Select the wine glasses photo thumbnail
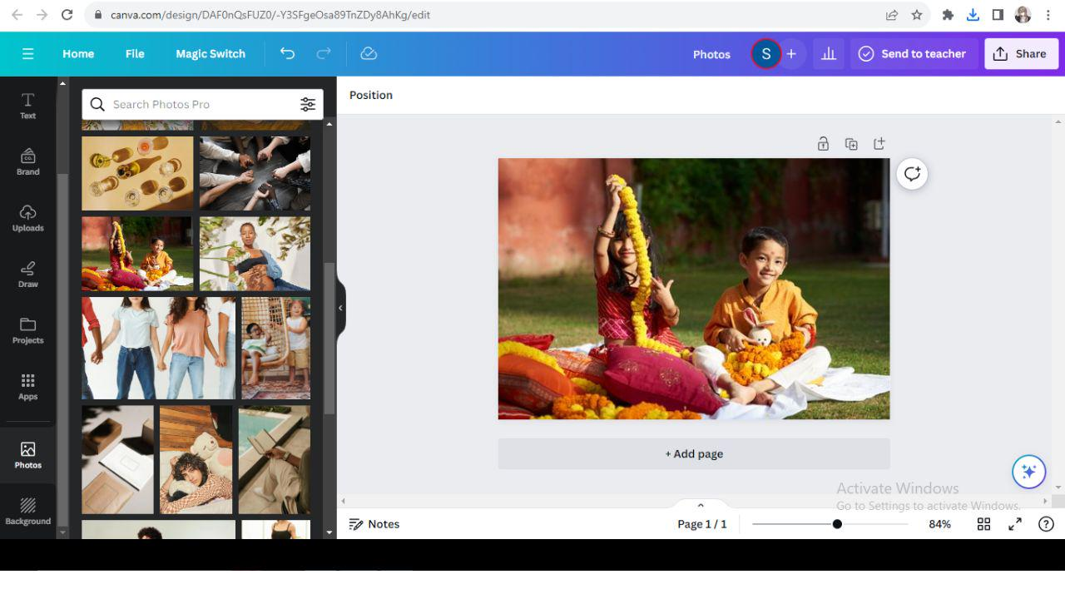This screenshot has height=599, width=1065. click(136, 172)
